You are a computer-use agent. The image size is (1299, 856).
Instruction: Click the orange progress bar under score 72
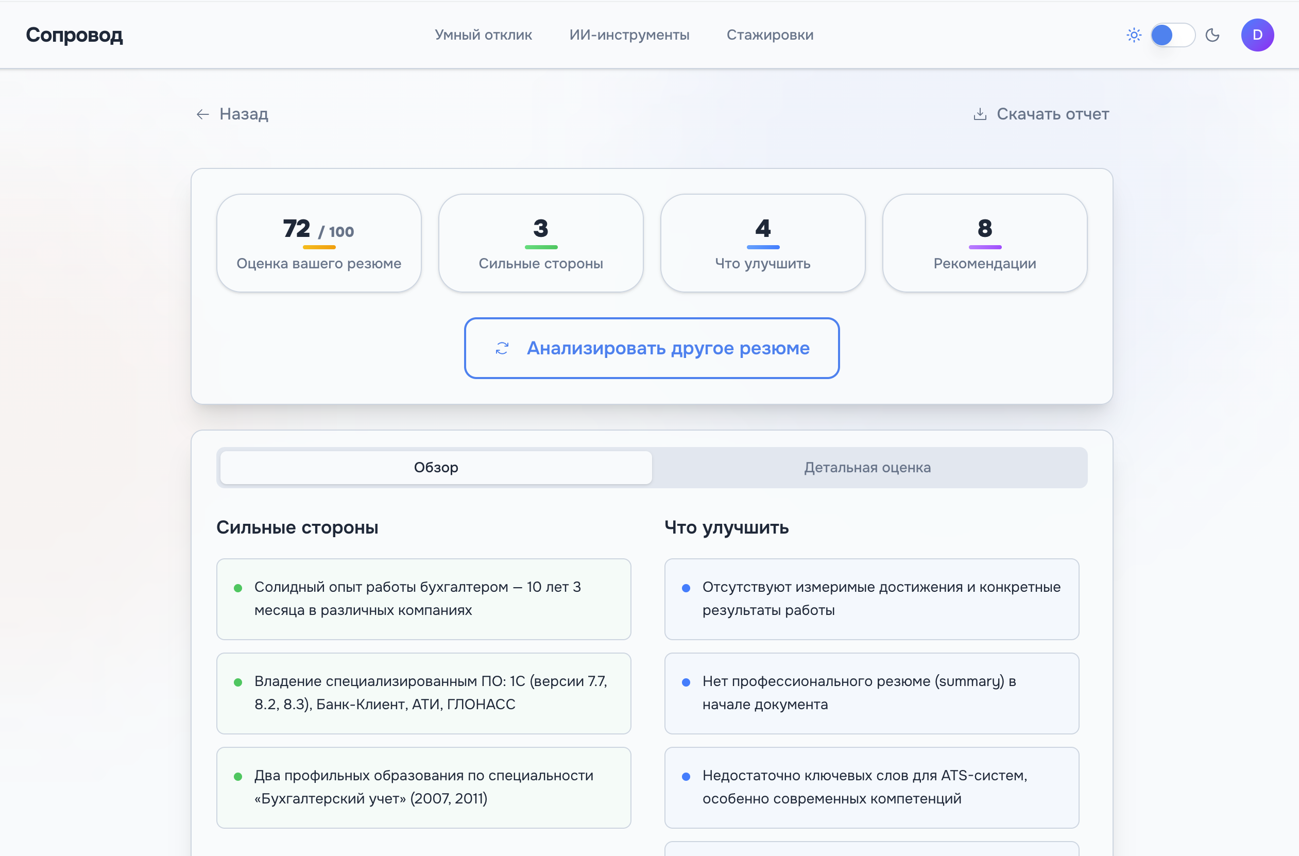(x=318, y=247)
